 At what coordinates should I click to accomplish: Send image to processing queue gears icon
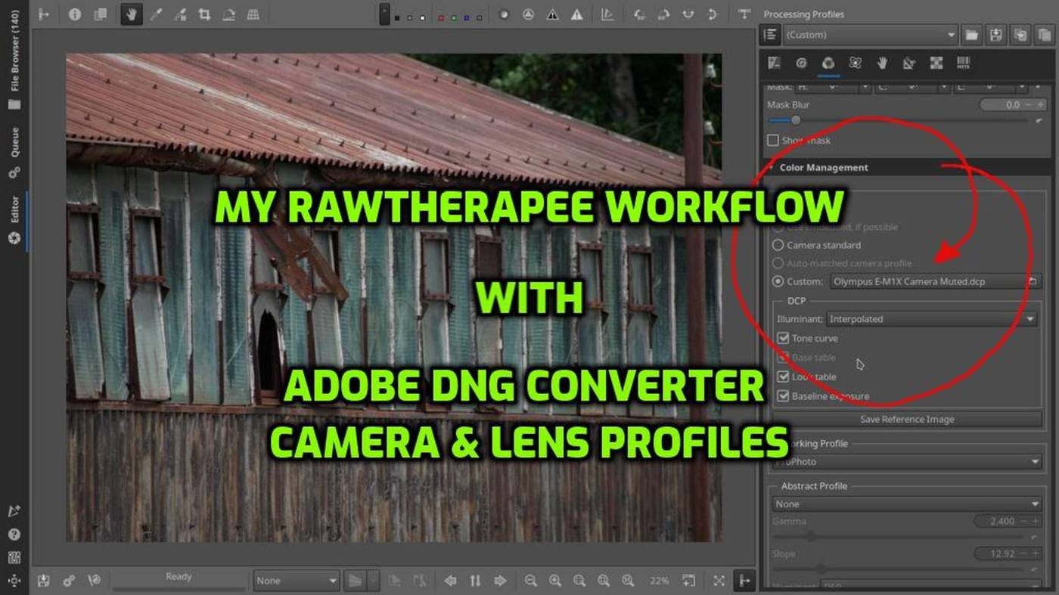click(x=69, y=581)
